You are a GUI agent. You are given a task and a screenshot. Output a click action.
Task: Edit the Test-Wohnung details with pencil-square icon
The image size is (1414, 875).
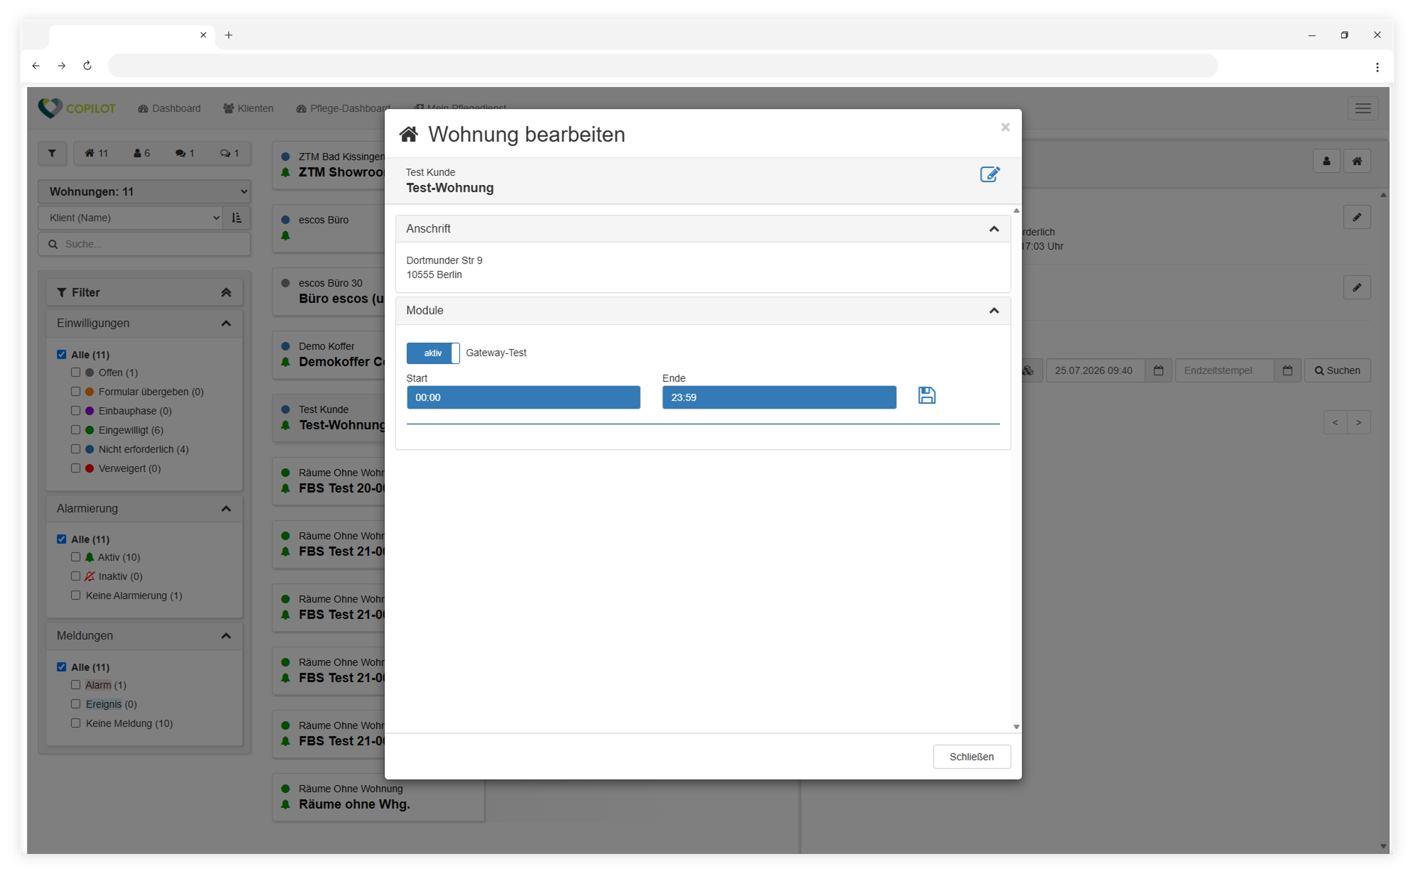tap(989, 174)
